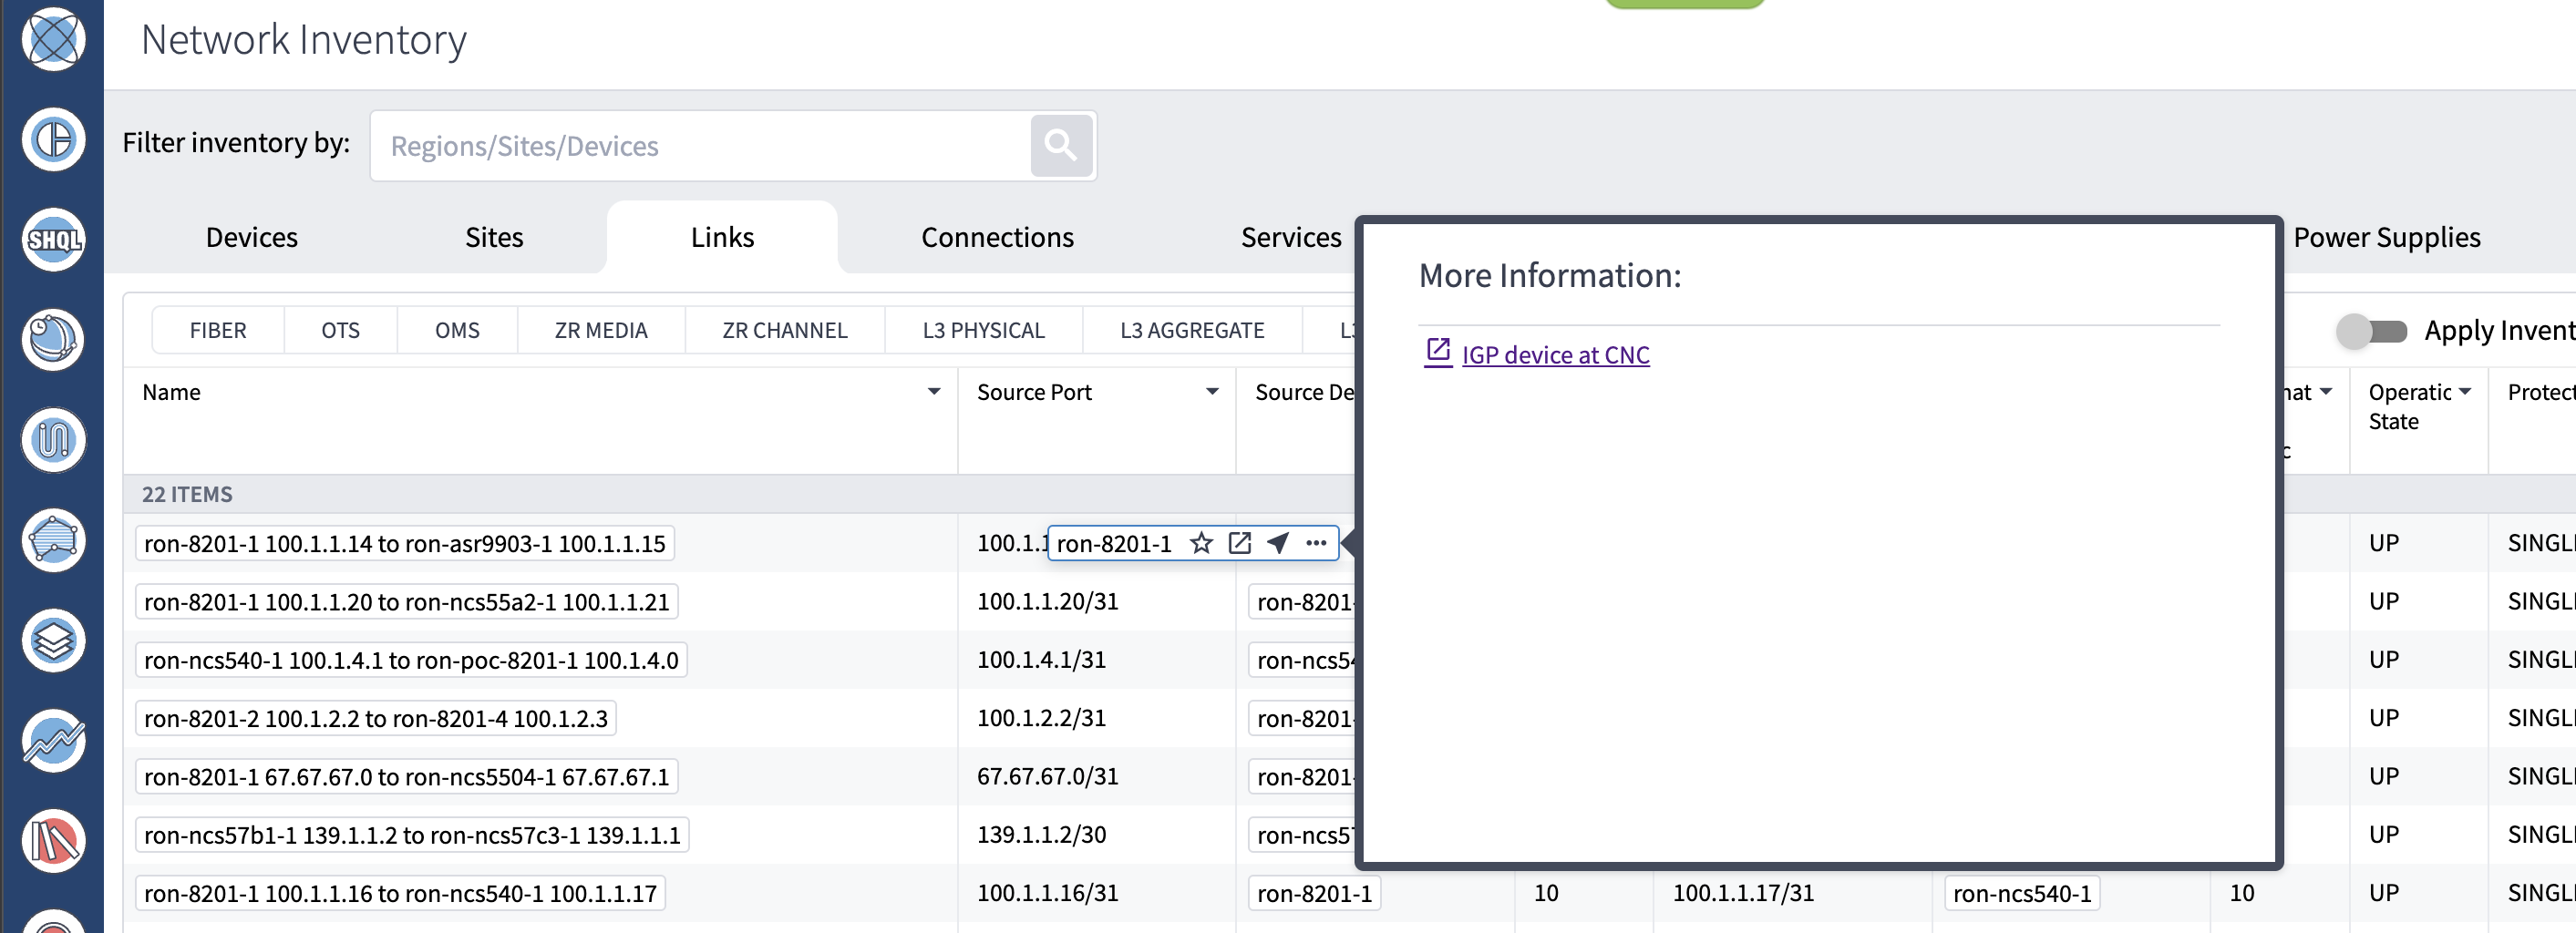This screenshot has height=933, width=2576.
Task: Open the red books library sidebar icon
Action: (x=53, y=841)
